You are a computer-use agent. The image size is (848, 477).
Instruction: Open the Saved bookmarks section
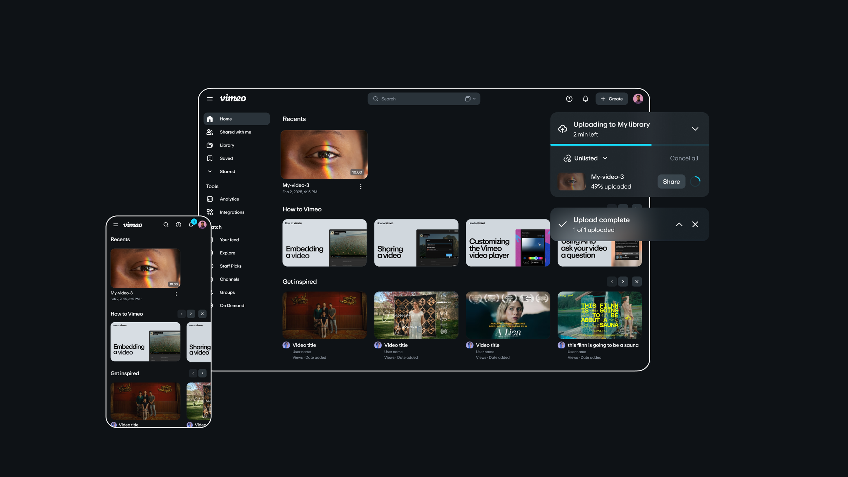226,158
